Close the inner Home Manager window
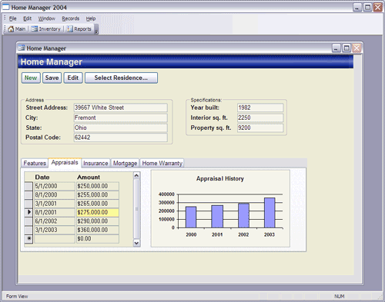Viewport: 385px width, 302px height. coord(357,48)
